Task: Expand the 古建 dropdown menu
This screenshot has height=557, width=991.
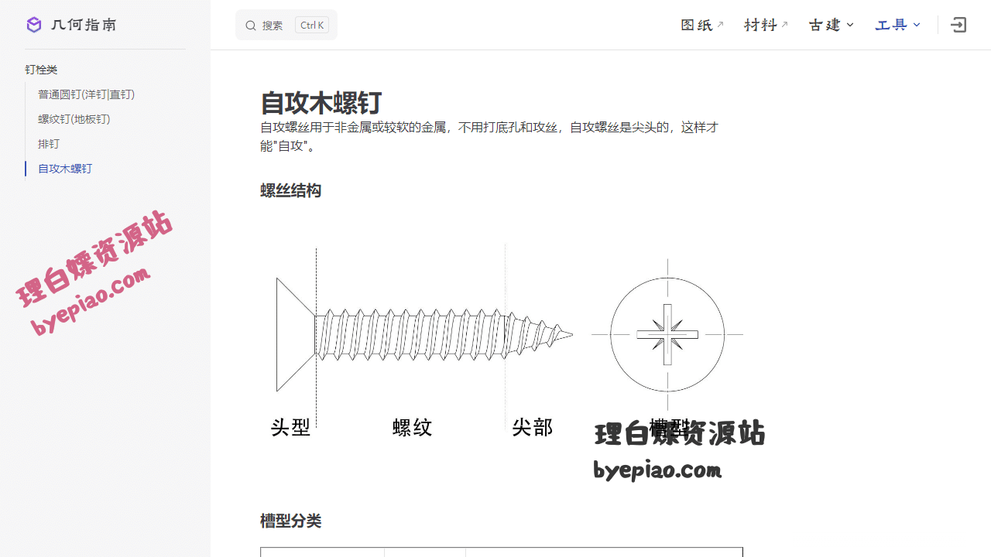Action: point(831,25)
